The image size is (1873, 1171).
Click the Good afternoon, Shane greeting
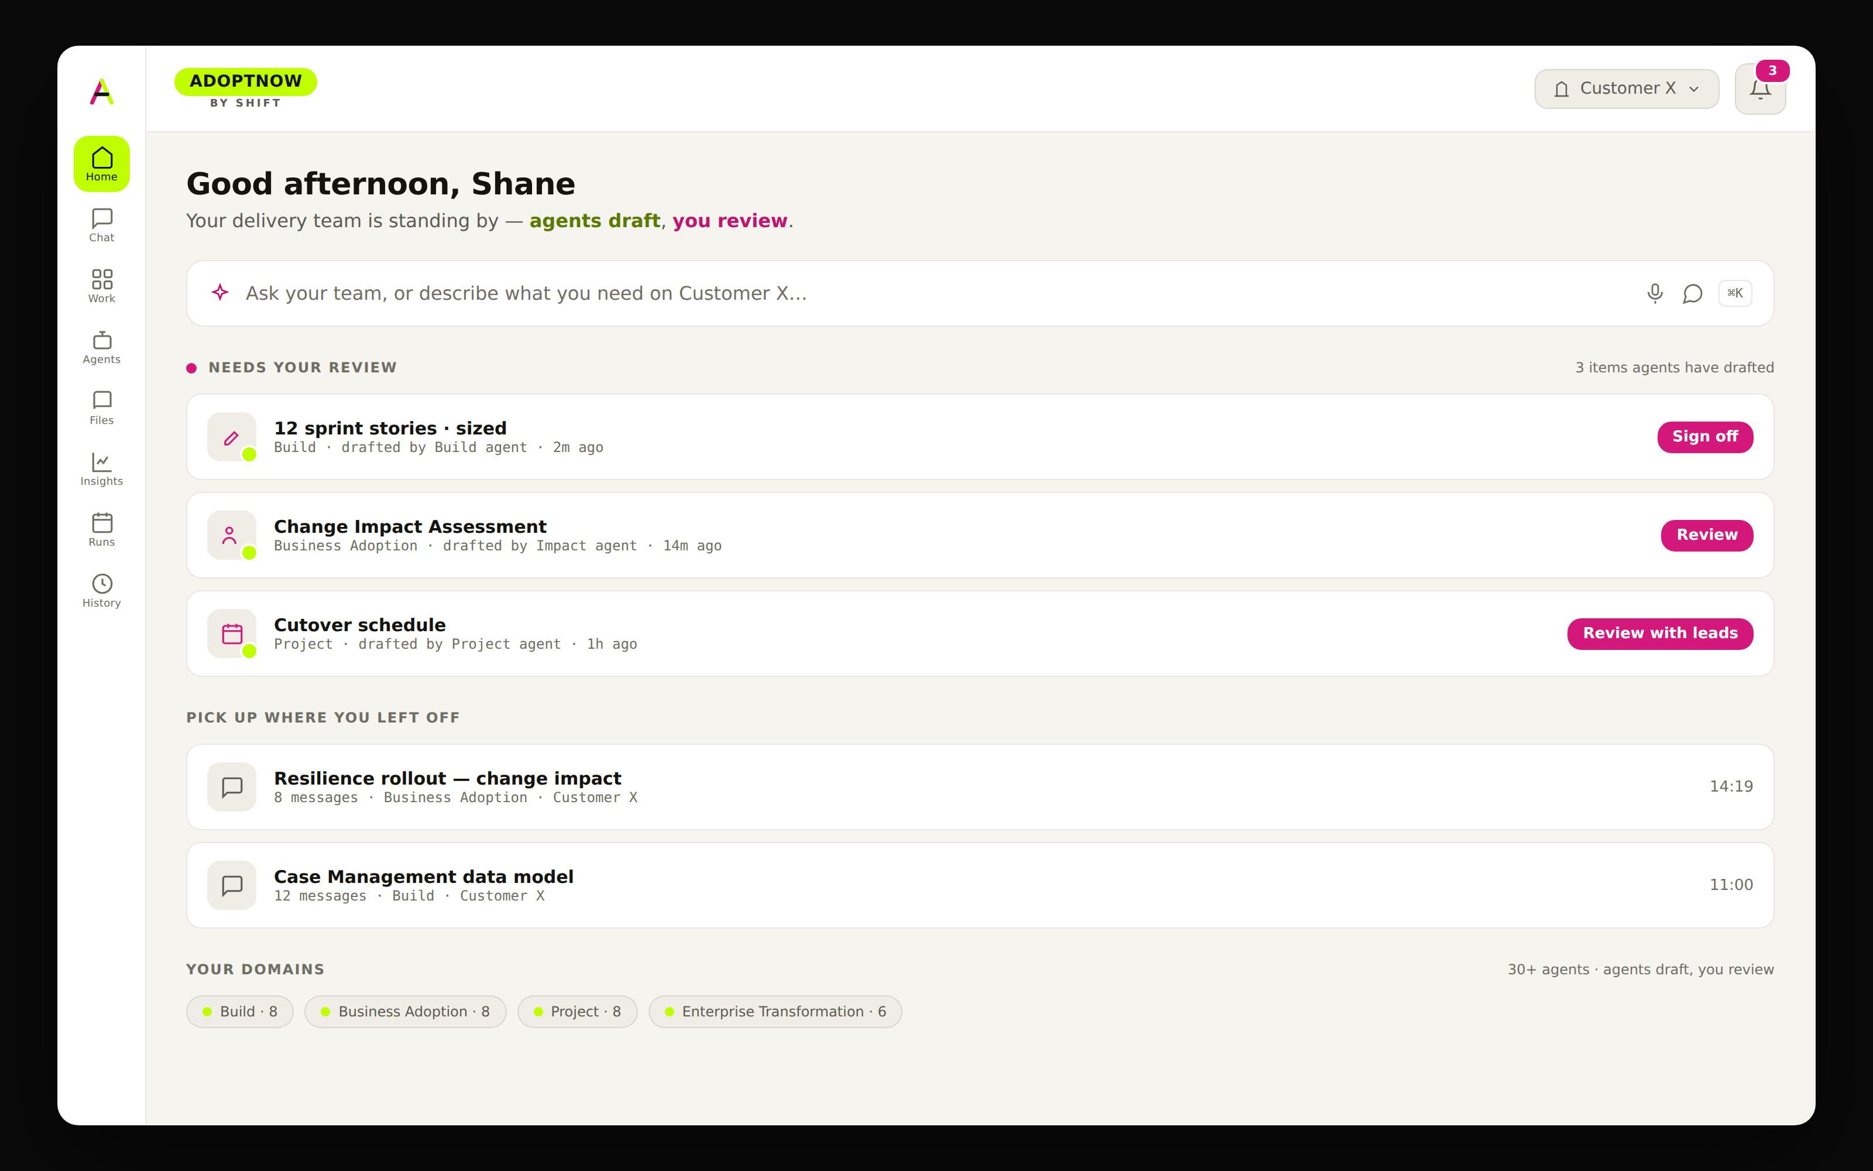381,184
